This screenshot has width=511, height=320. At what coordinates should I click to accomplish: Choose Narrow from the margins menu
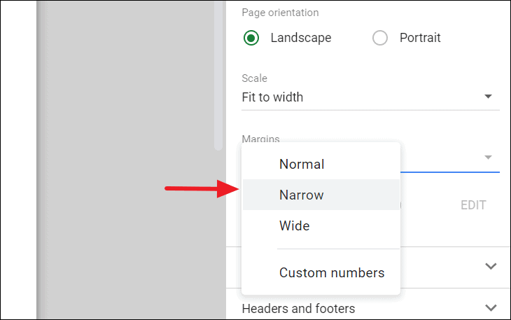(x=302, y=195)
